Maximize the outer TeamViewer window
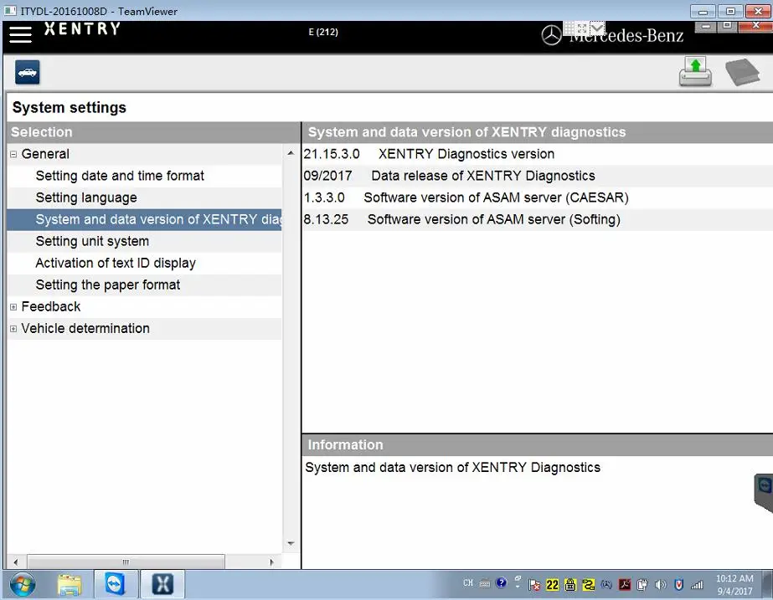Viewport: 773px width, 600px height. coord(730,12)
